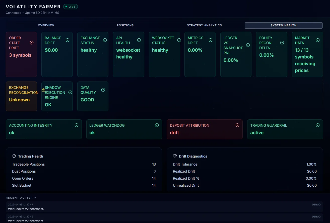
Task: Select the System Health tab
Action: tap(284, 25)
